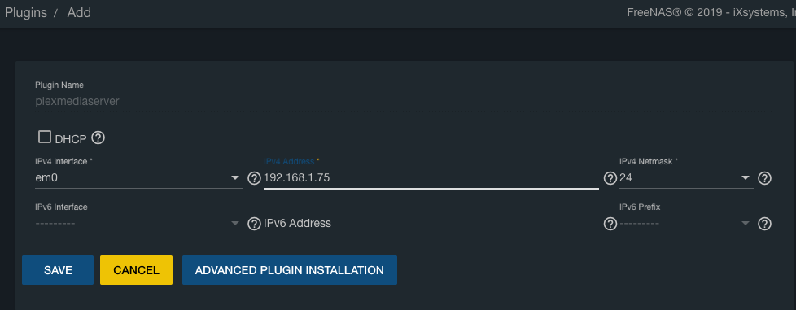The width and height of the screenshot is (796, 310).
Task: Expand the IPv6 Interface dropdown
Action: (x=139, y=224)
